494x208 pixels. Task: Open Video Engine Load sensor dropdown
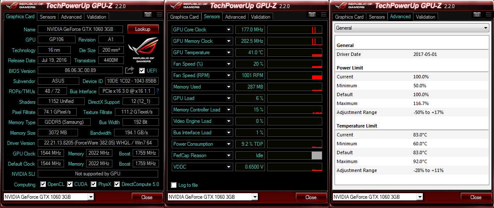coord(229,121)
